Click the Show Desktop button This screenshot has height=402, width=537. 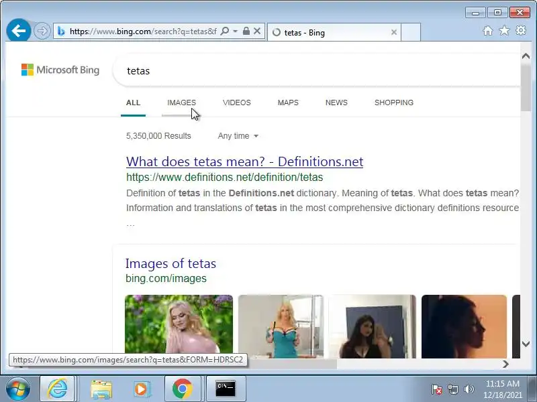tap(532, 389)
